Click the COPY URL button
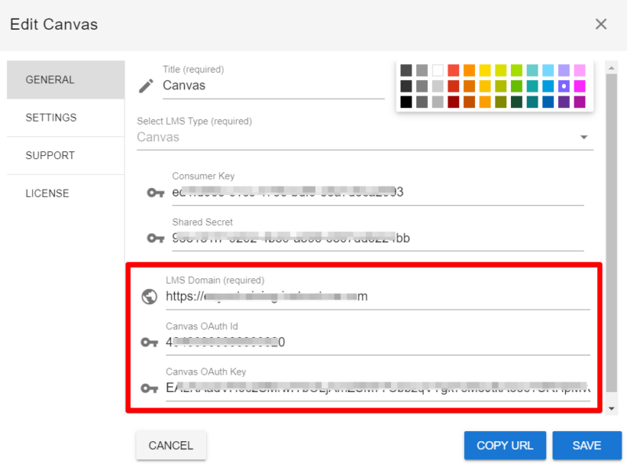Screen dimensions: 627x464 (505, 445)
